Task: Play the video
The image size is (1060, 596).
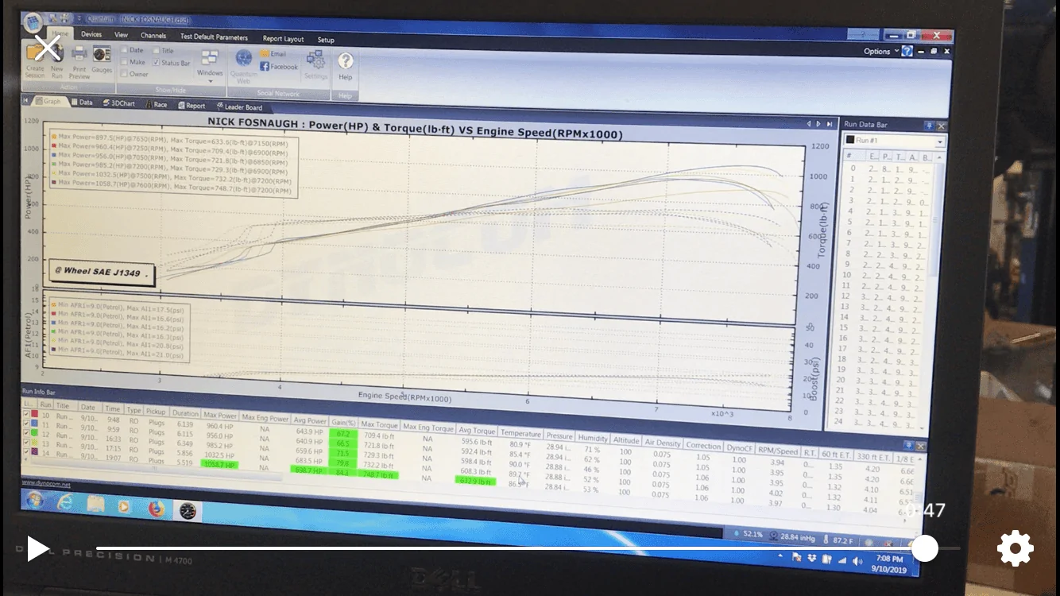Action: (x=37, y=548)
